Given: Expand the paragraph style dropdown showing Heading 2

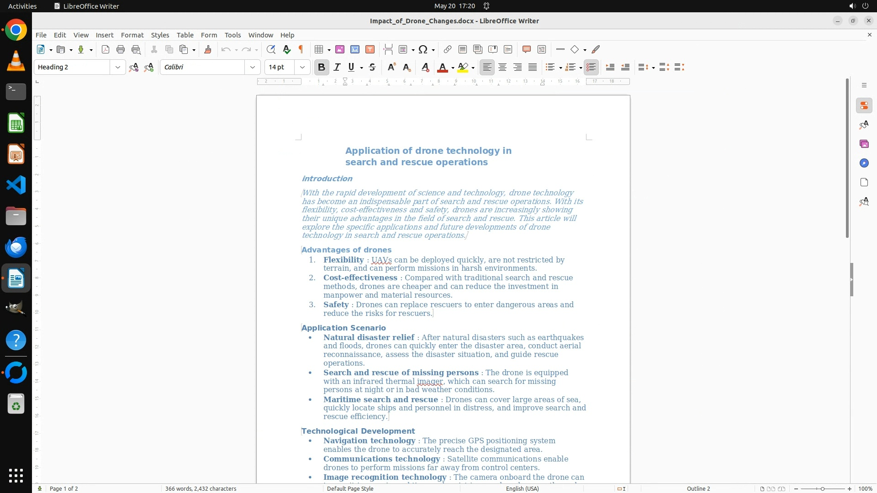Looking at the screenshot, I should tap(118, 68).
